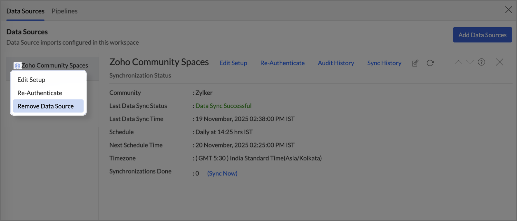Switch to the Pipelines tab
Screen dimensions: 517x221
(64, 11)
